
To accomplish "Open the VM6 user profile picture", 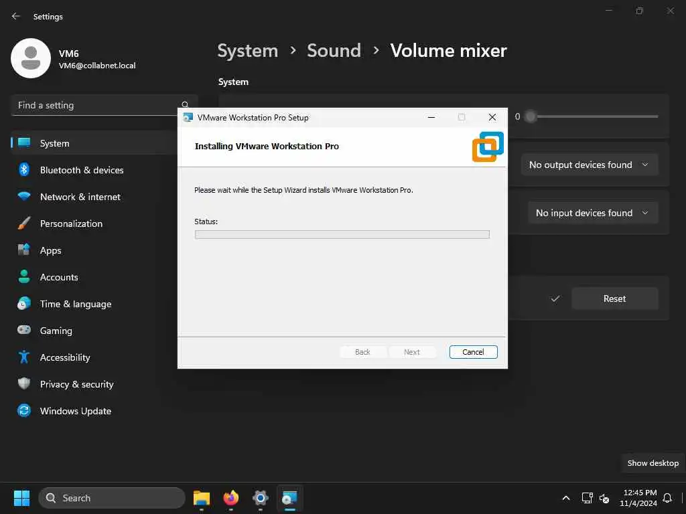I will tap(31, 58).
